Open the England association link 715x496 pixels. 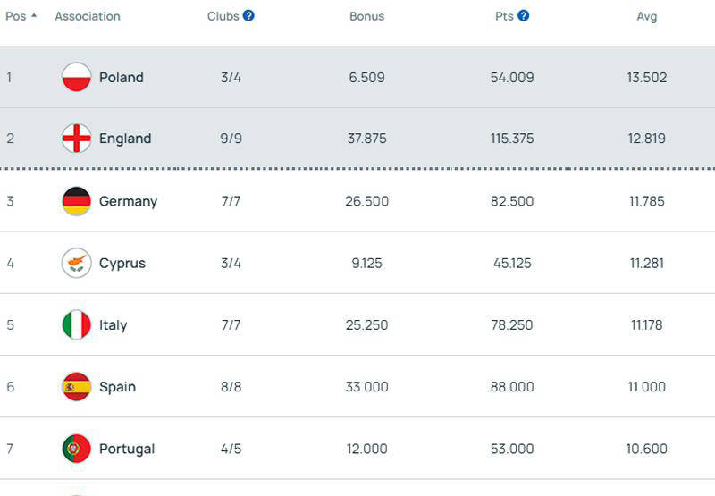point(125,139)
